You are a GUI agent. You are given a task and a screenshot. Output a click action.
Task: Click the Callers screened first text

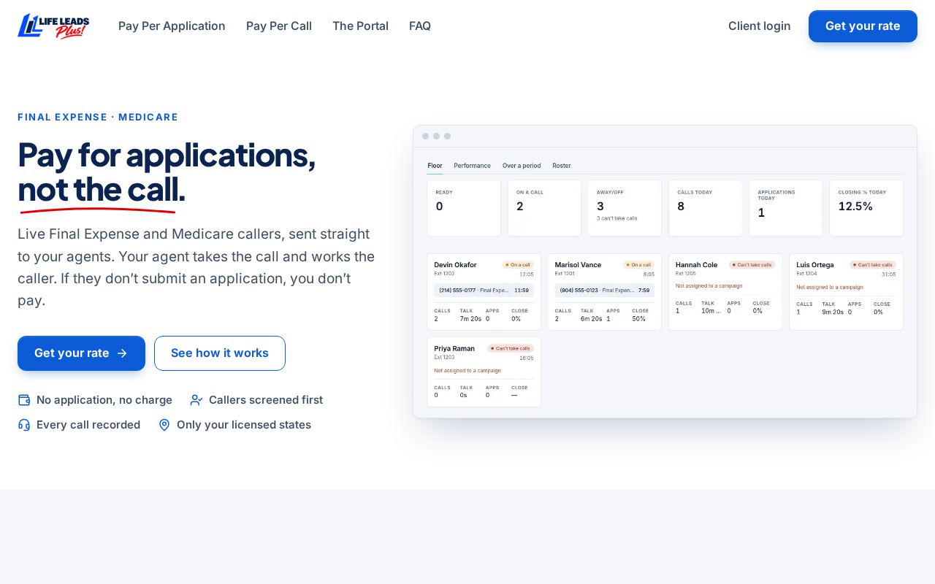pos(266,400)
